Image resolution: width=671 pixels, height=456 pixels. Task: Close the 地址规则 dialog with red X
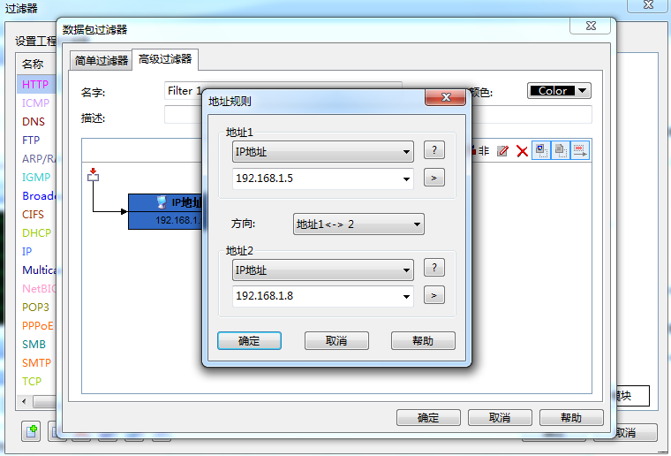pyautogui.click(x=446, y=97)
